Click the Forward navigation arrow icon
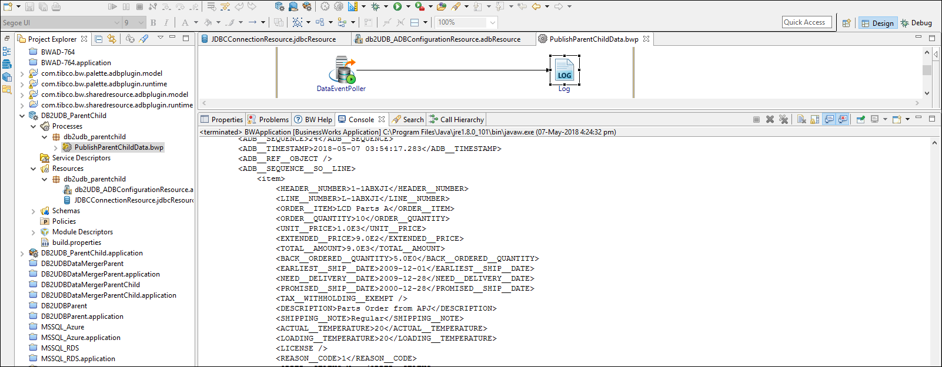 559,6
